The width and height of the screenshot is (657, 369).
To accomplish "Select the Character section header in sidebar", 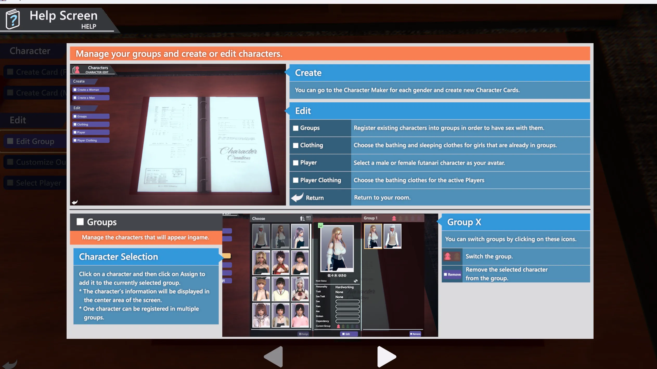I will pyautogui.click(x=30, y=51).
